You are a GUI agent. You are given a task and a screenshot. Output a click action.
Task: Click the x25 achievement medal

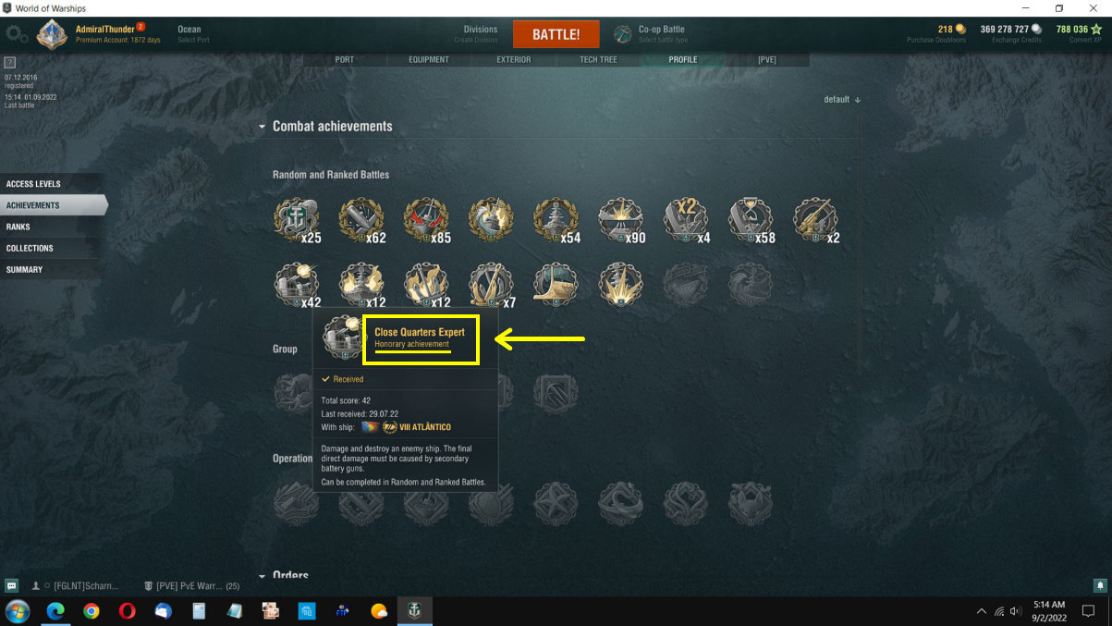pos(297,221)
